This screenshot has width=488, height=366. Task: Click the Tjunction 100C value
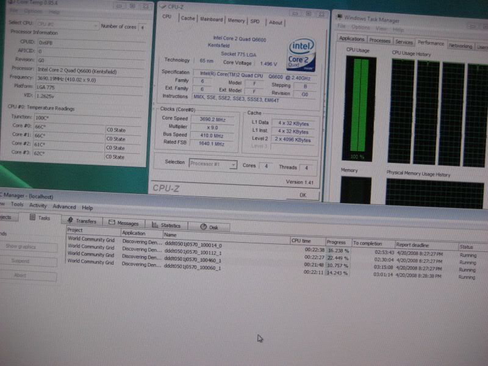coord(88,118)
